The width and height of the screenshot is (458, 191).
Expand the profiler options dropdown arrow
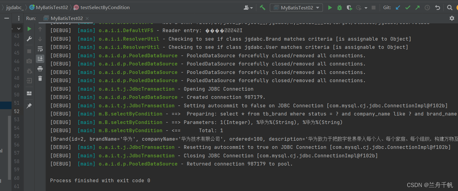(x=366, y=8)
